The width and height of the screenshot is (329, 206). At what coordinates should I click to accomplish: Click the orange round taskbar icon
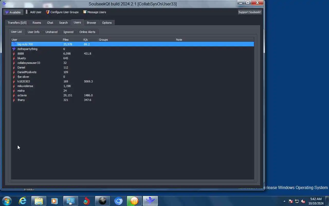point(134,201)
